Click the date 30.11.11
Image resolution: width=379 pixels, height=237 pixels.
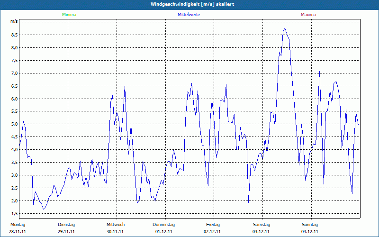(115, 232)
